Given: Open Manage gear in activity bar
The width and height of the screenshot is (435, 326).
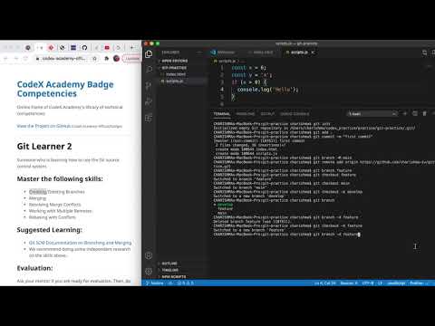Looking at the screenshot, I should 149,271.
